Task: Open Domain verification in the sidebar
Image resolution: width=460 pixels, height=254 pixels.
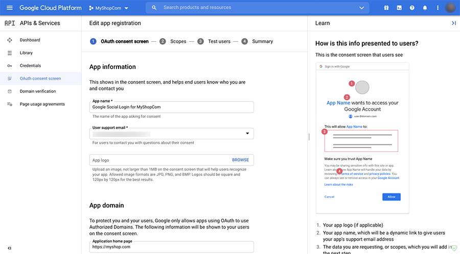Action: coord(37,91)
